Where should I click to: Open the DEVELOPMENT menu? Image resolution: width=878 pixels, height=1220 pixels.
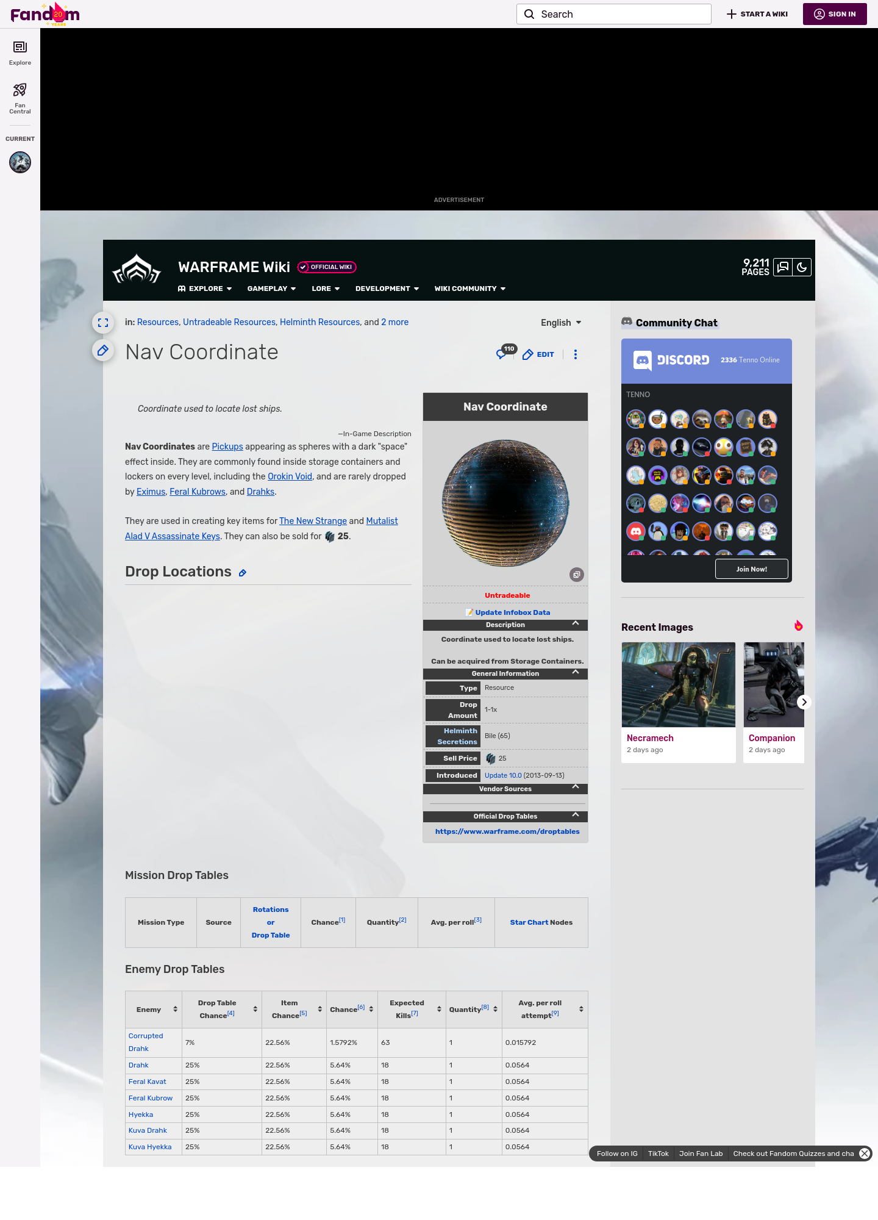pos(387,289)
